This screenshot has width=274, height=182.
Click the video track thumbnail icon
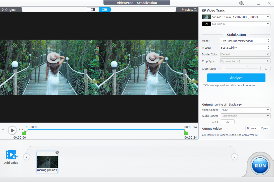tap(206, 17)
